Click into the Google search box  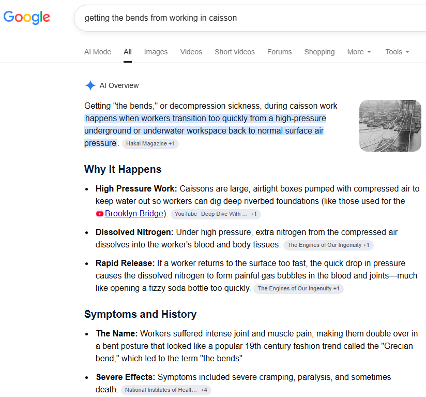click(250, 18)
